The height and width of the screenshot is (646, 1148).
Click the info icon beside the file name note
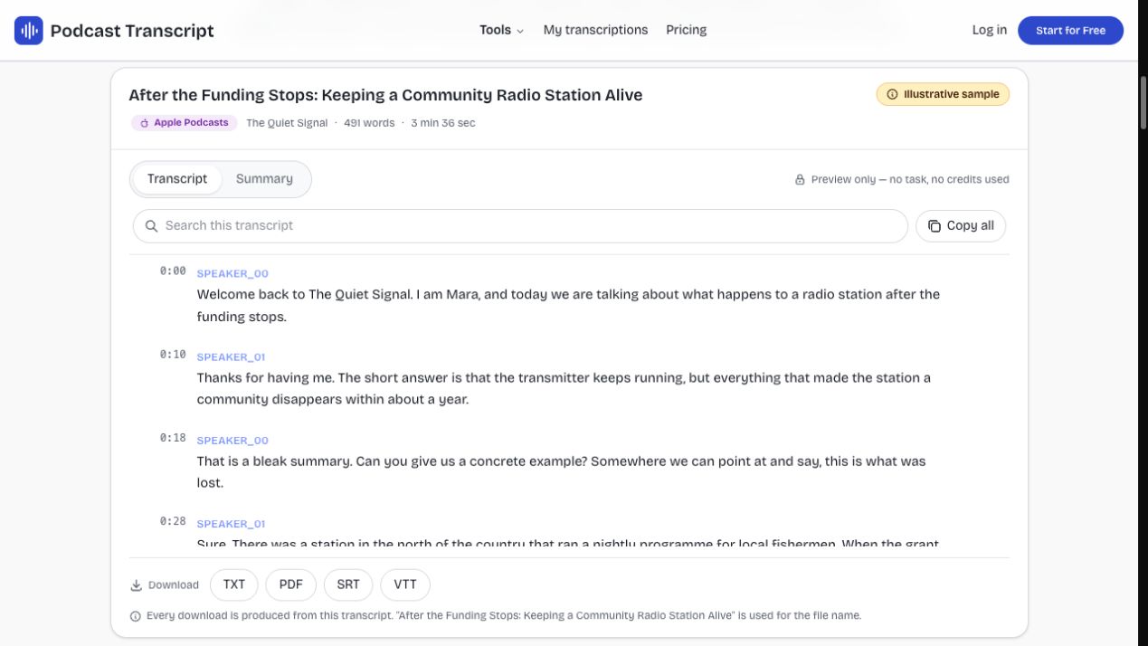tap(136, 616)
